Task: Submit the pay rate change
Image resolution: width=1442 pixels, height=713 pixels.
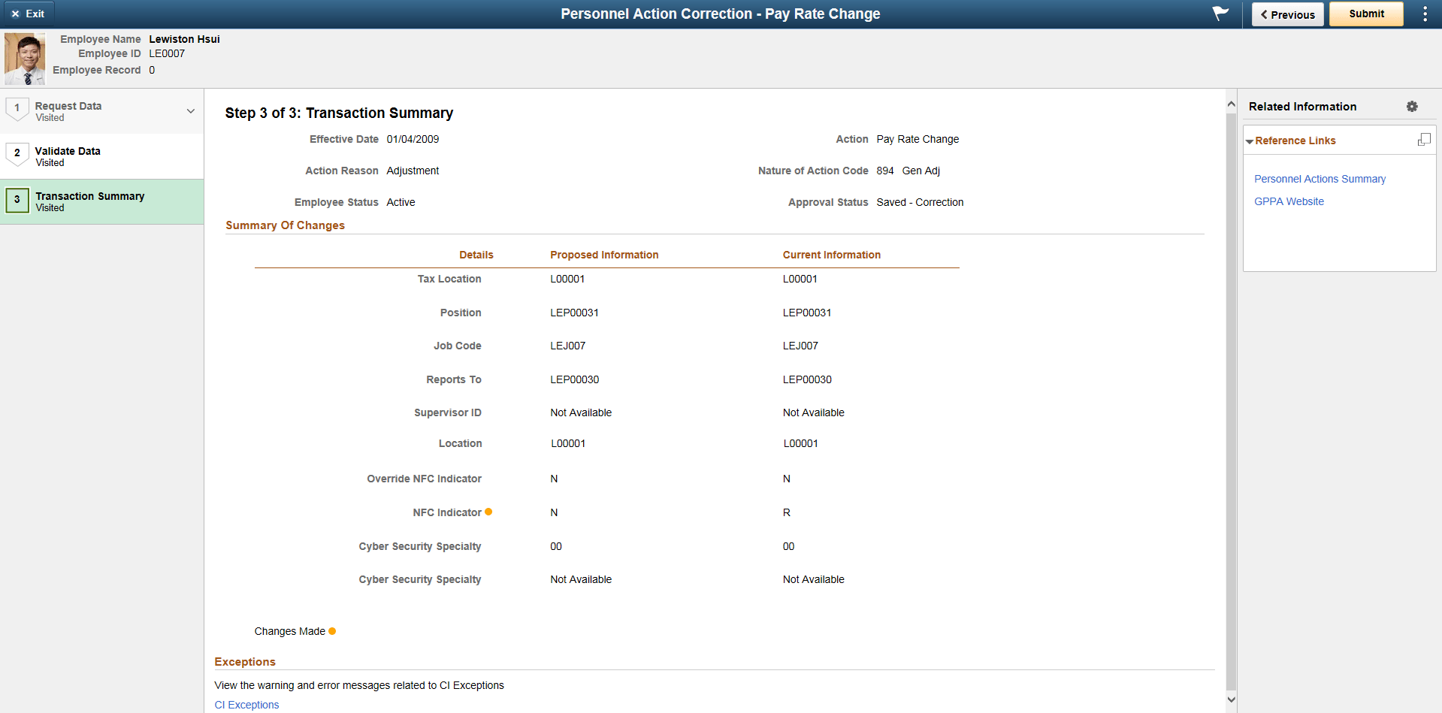Action: pos(1365,14)
